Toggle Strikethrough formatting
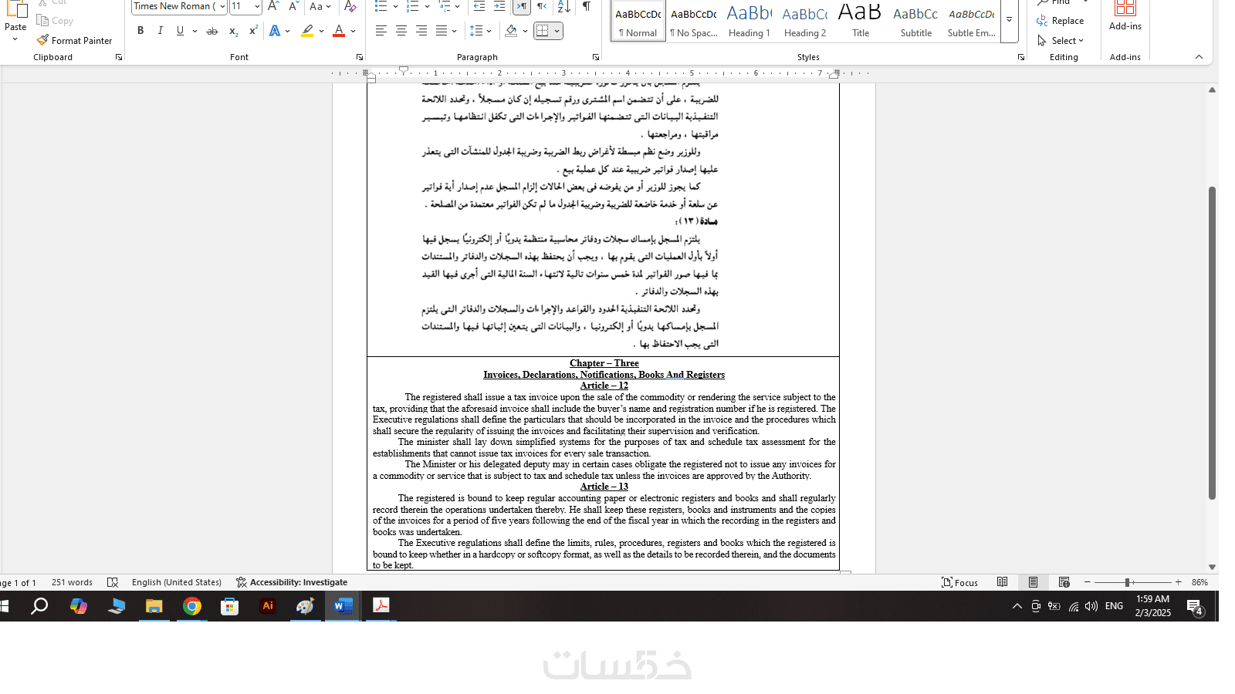 point(212,31)
